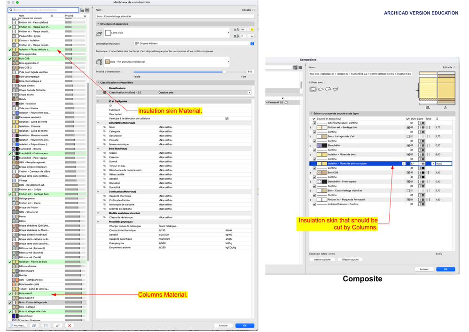Click the duplicate material icon at bottom

[x=34, y=325]
